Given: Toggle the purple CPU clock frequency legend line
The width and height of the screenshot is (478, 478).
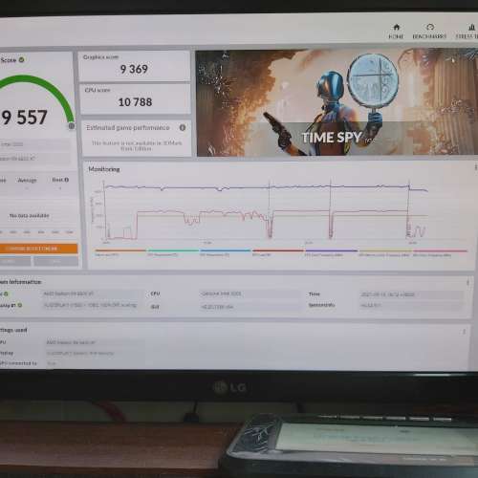Looking at the screenshot, I should point(331,250).
